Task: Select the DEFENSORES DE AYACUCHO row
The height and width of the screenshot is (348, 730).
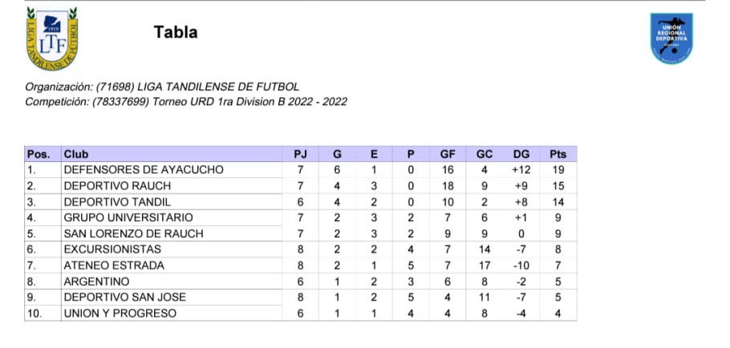Action: [301, 170]
